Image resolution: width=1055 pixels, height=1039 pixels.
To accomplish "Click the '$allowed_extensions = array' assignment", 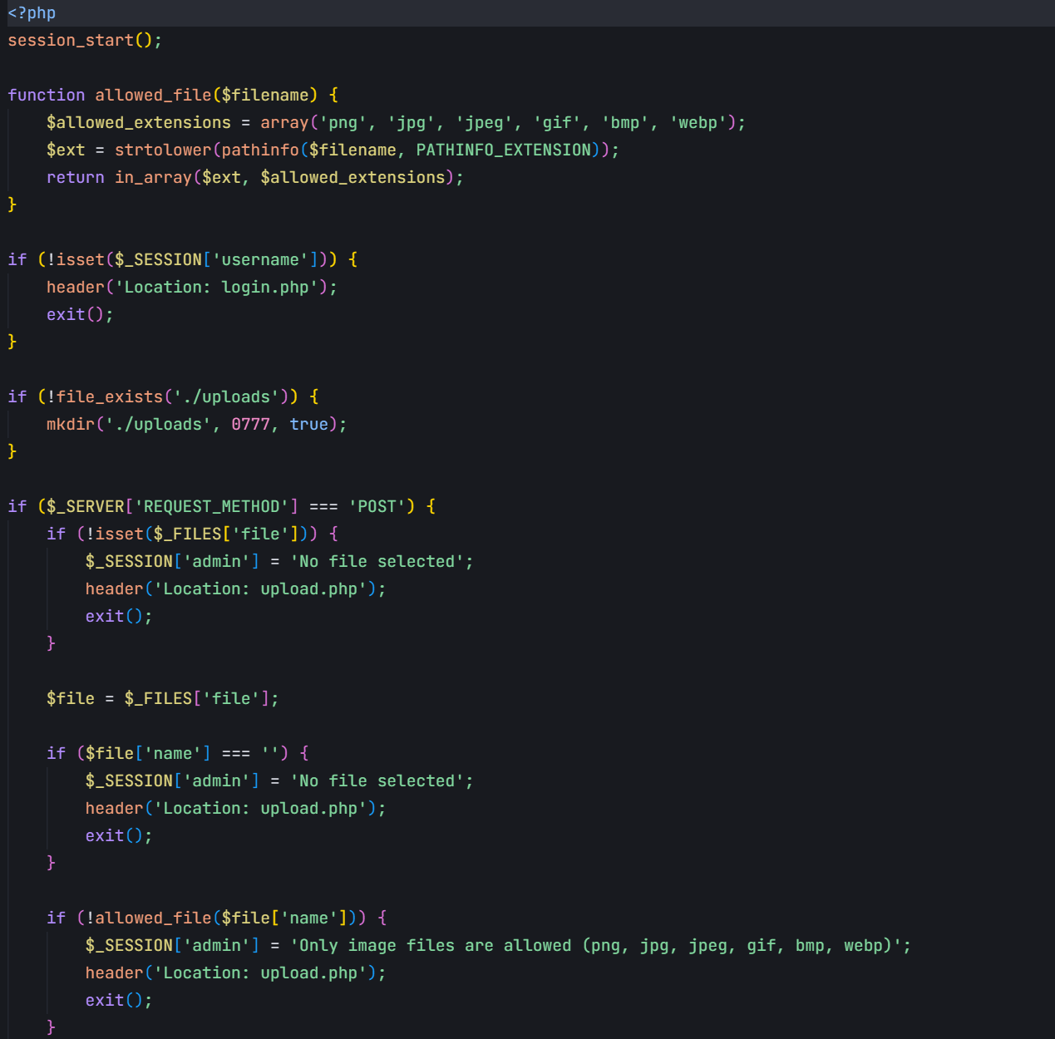I will click(x=177, y=122).
